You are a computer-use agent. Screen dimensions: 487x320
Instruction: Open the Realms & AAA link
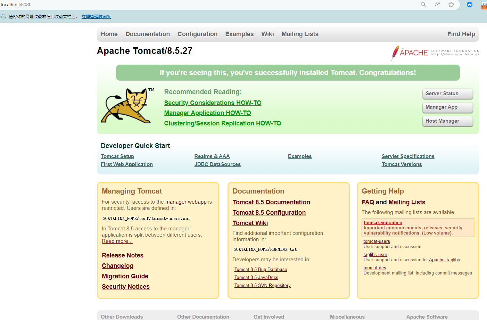click(x=212, y=156)
